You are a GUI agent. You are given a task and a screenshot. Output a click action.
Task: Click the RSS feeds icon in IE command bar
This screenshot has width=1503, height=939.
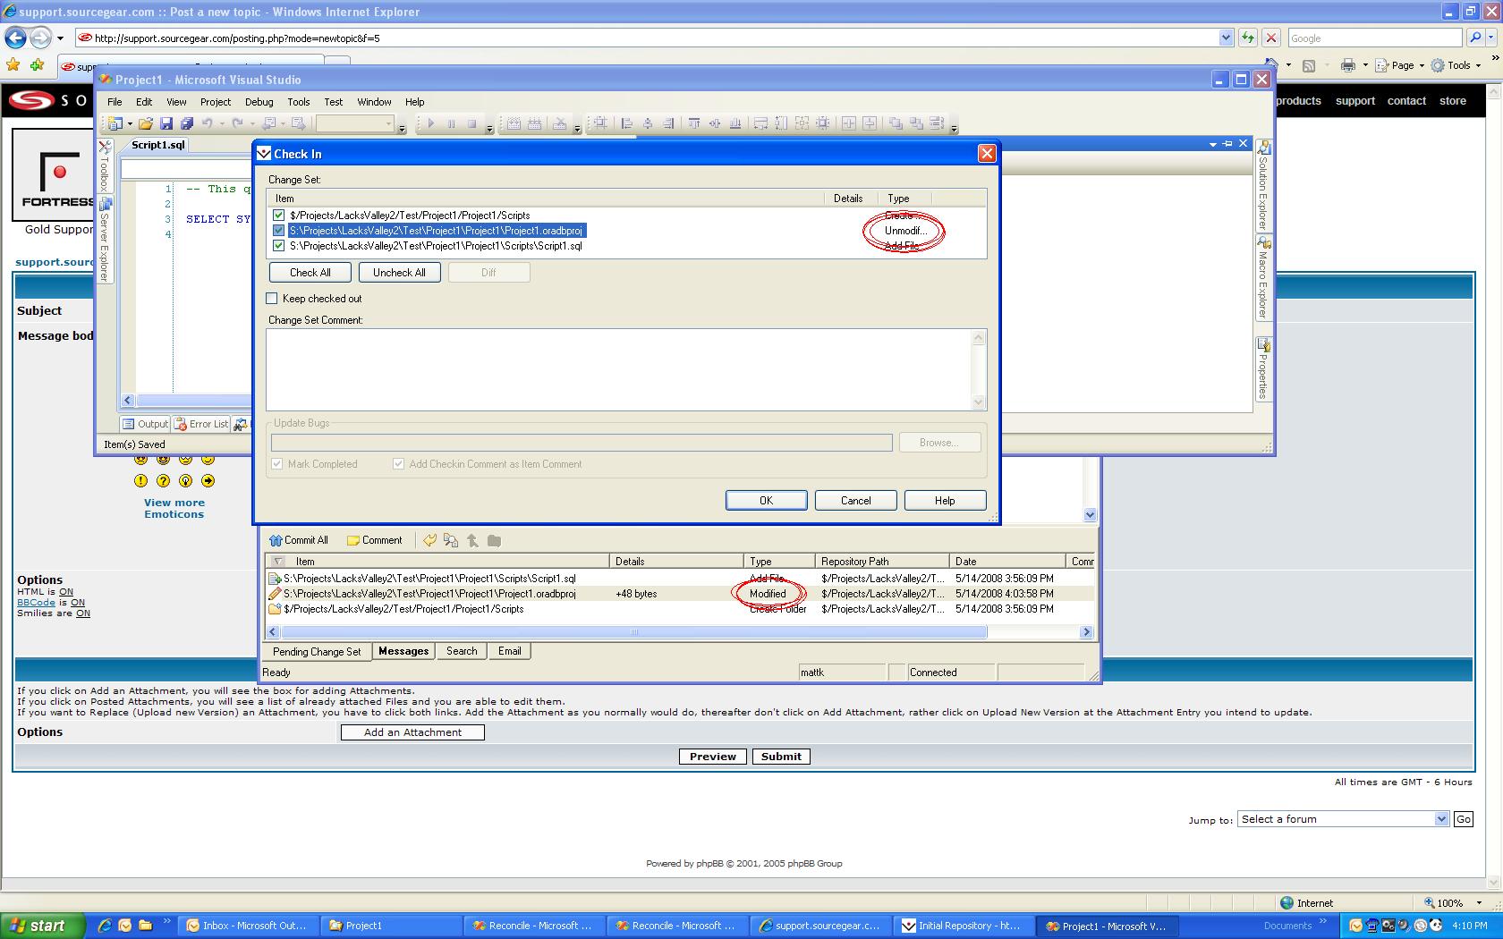tap(1309, 65)
